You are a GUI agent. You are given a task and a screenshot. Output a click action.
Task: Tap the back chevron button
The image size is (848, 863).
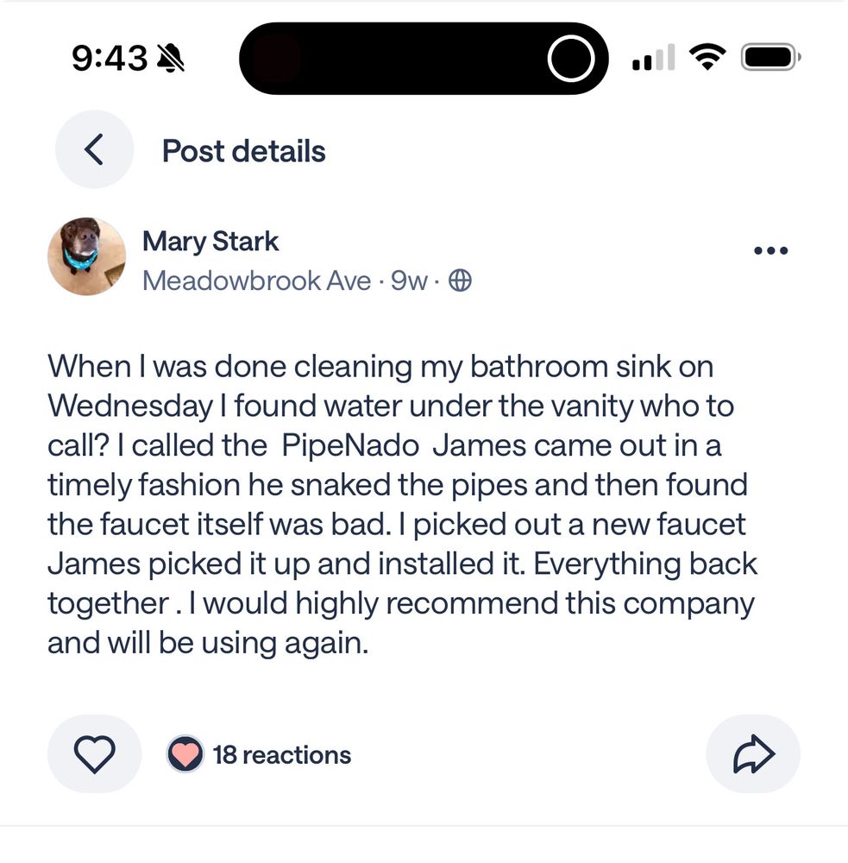[x=94, y=149]
